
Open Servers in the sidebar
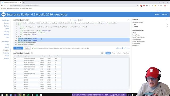coord(7,23)
